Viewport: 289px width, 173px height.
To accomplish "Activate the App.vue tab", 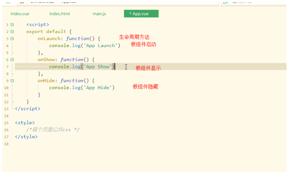I will 141,14.
